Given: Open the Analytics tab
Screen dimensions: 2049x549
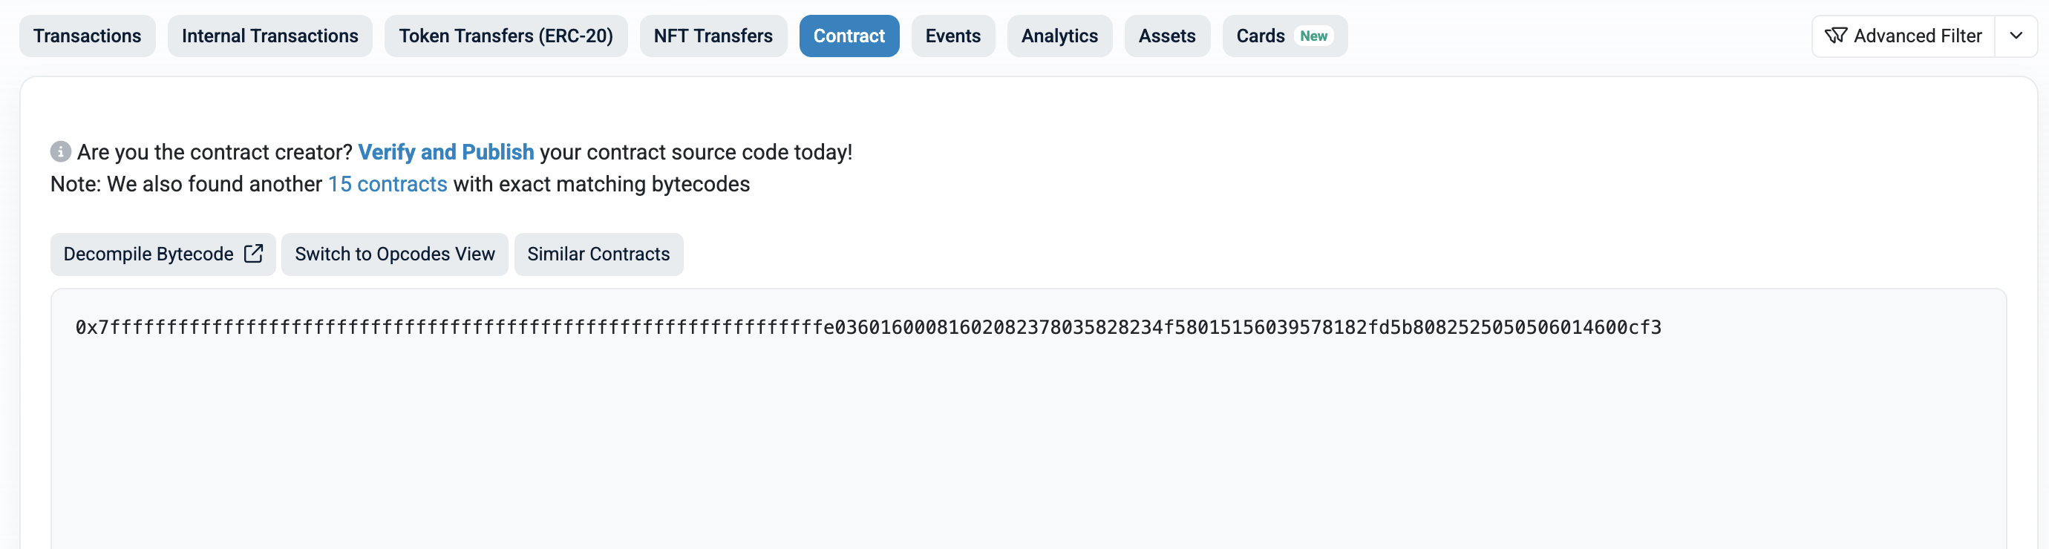Looking at the screenshot, I should coord(1059,36).
